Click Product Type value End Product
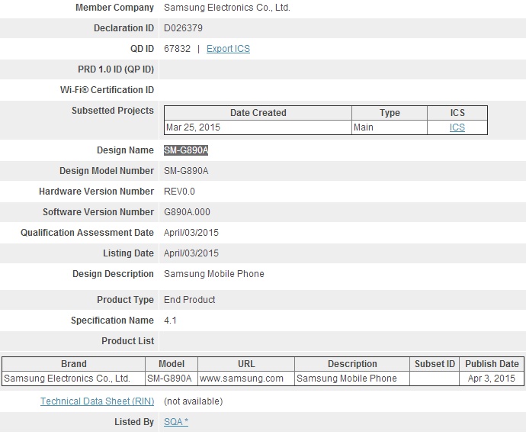 190,300
